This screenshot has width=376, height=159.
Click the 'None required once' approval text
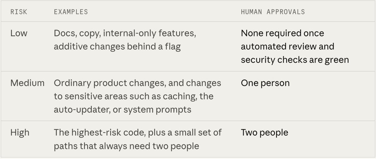pos(283,33)
